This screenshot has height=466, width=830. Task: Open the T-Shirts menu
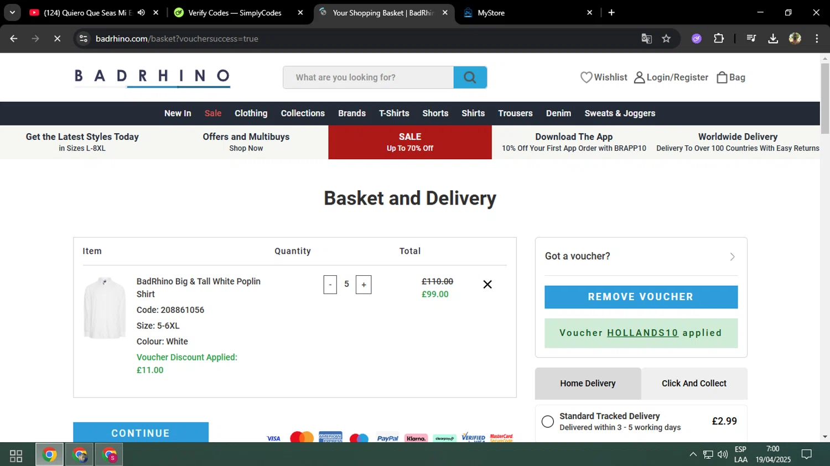click(x=394, y=113)
